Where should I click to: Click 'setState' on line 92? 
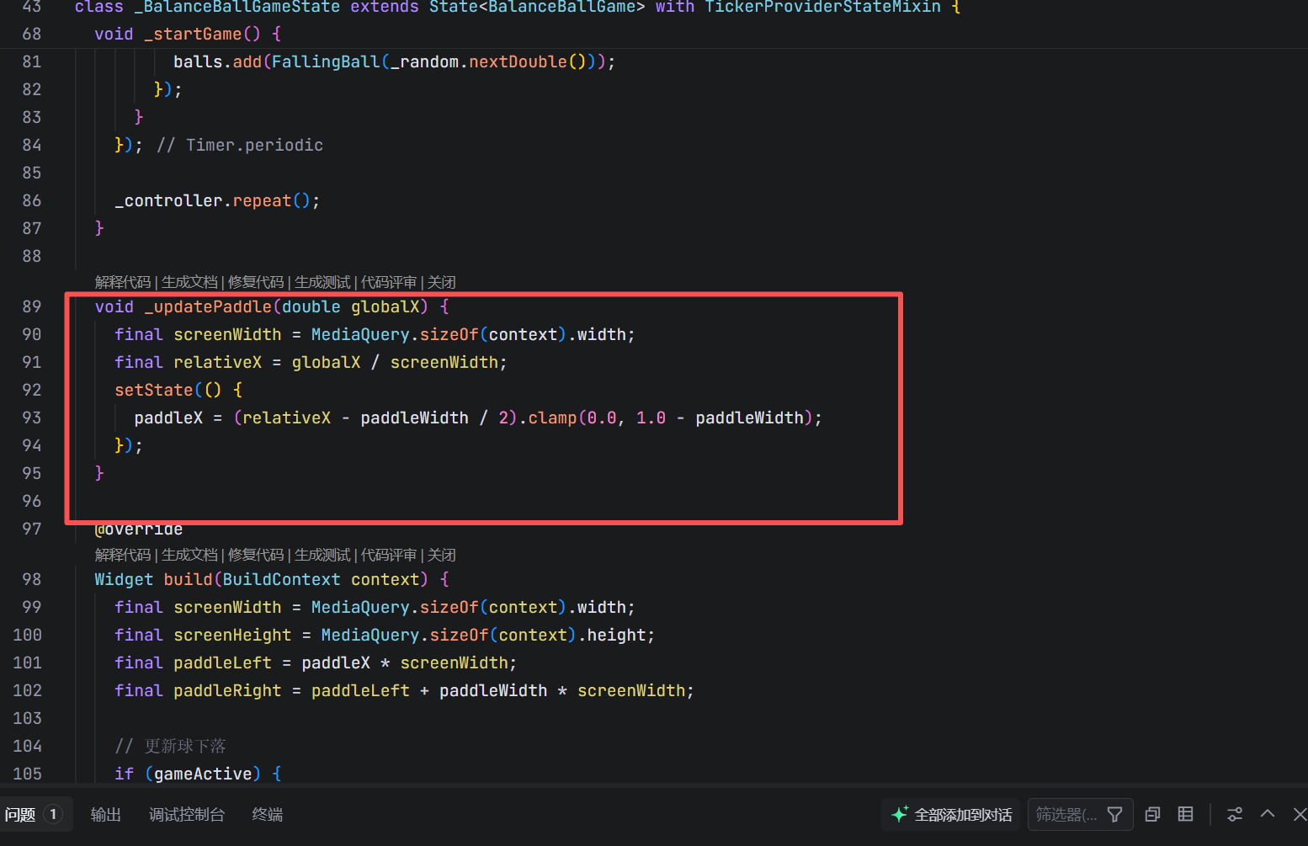pos(154,390)
